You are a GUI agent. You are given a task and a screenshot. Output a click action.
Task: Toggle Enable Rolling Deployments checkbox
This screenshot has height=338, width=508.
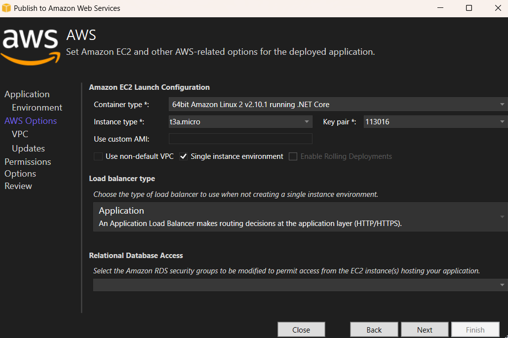tap(293, 156)
